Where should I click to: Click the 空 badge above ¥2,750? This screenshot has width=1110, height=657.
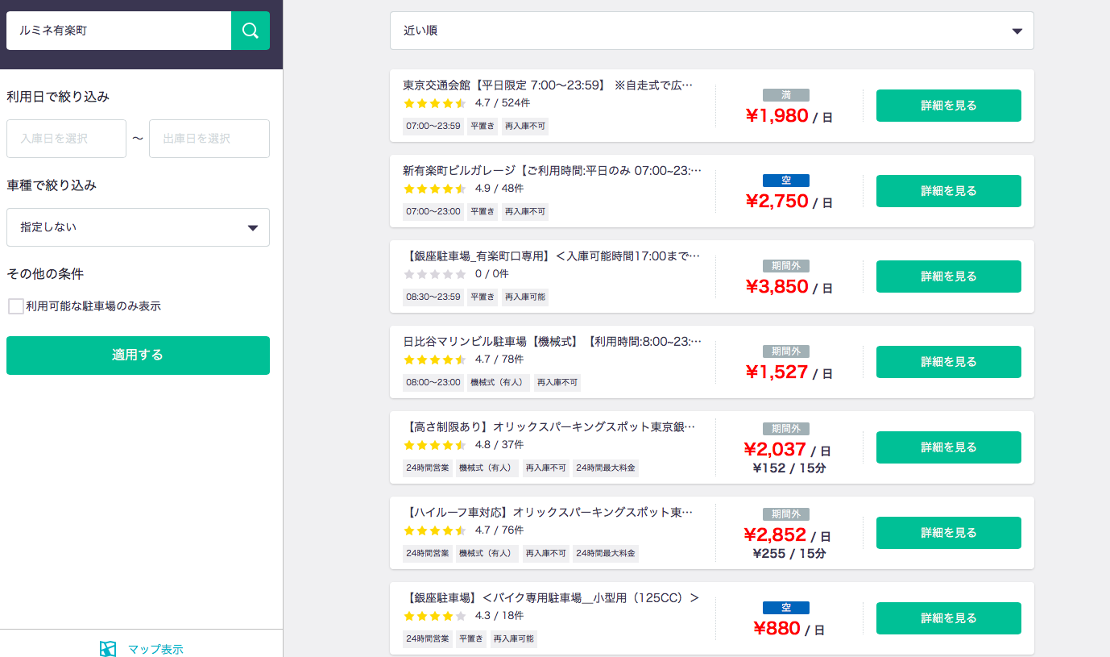tap(786, 181)
